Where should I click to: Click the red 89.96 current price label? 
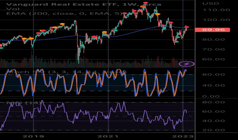(x=212, y=30)
